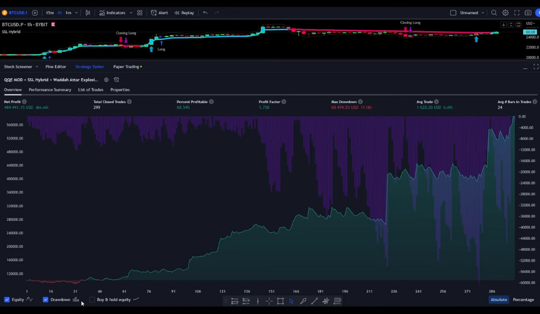Open quick search magnifier
Screen dimensions: 540x314
[x=494, y=13]
